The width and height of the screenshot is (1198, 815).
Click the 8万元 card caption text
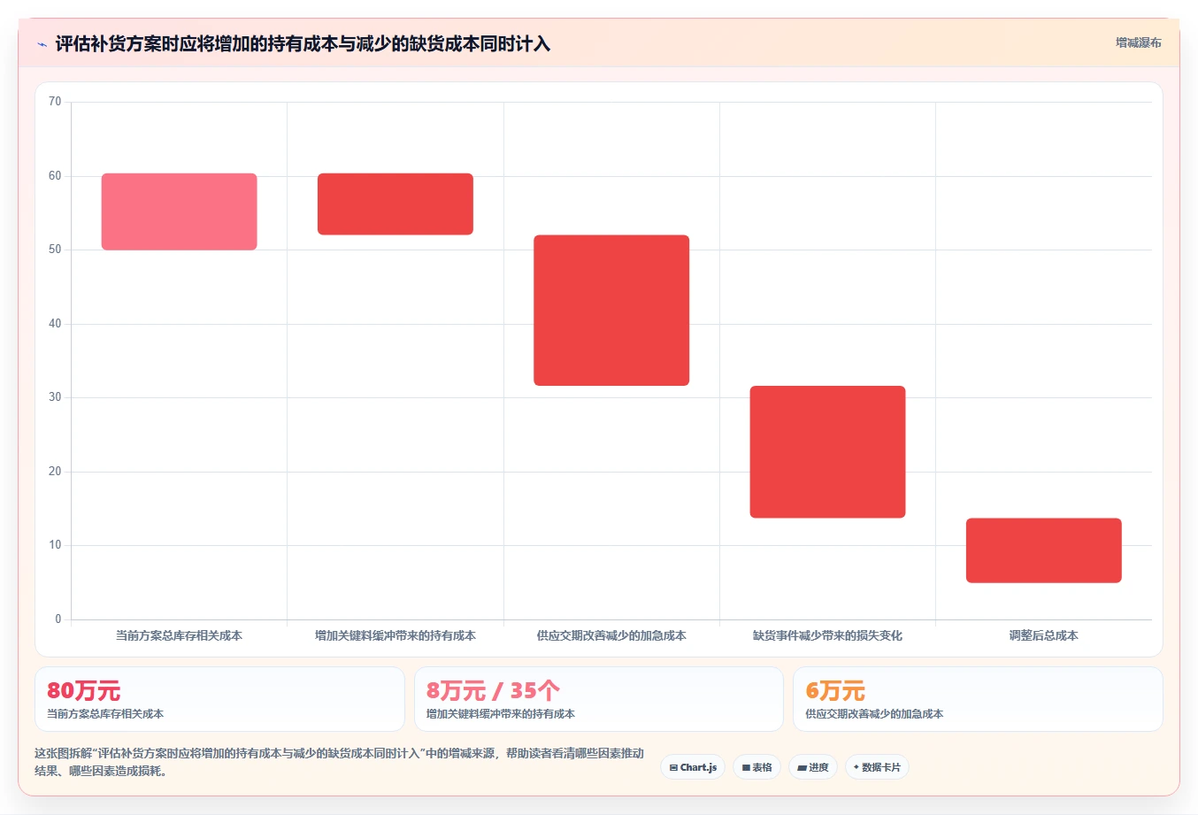[501, 713]
